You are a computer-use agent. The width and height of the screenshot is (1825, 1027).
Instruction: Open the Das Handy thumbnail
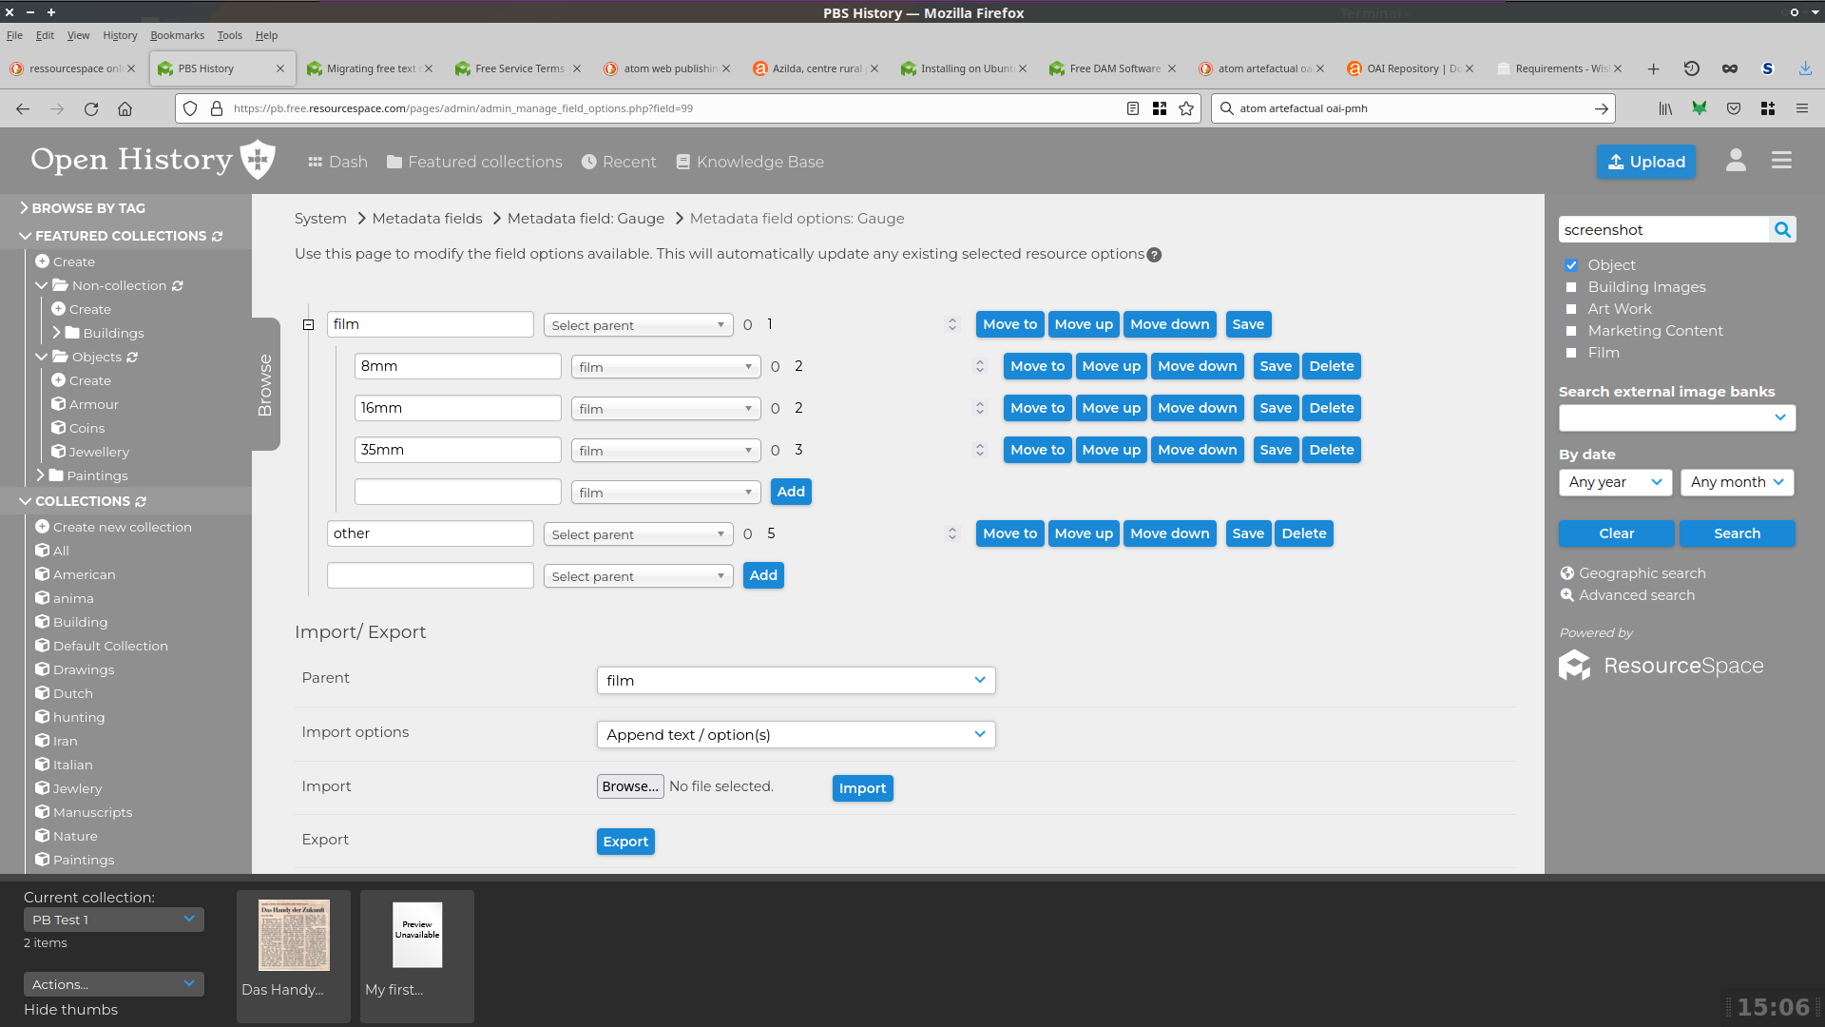tap(294, 935)
